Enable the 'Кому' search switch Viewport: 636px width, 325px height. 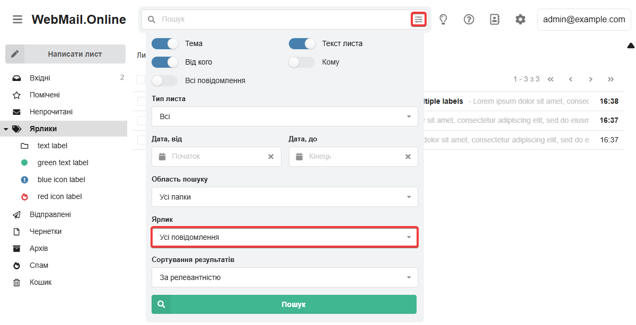[x=302, y=62]
